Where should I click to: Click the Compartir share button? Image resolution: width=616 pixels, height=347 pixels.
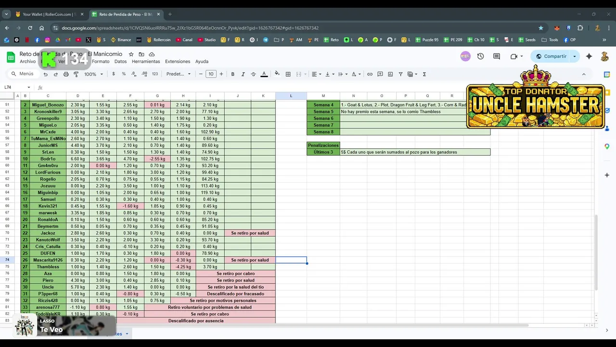(x=551, y=56)
